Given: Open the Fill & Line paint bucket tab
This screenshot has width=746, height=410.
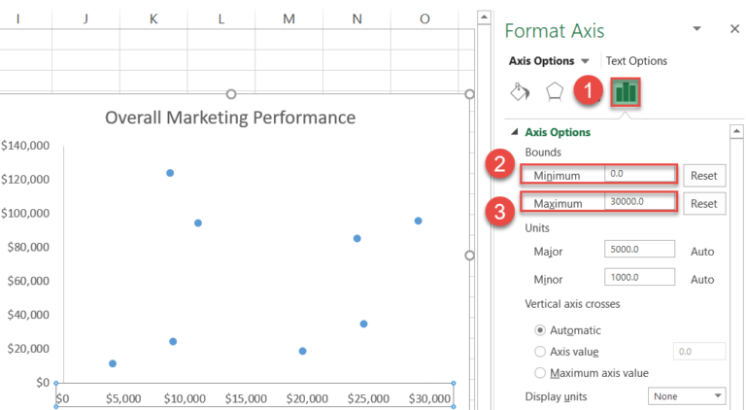Looking at the screenshot, I should pos(520,91).
